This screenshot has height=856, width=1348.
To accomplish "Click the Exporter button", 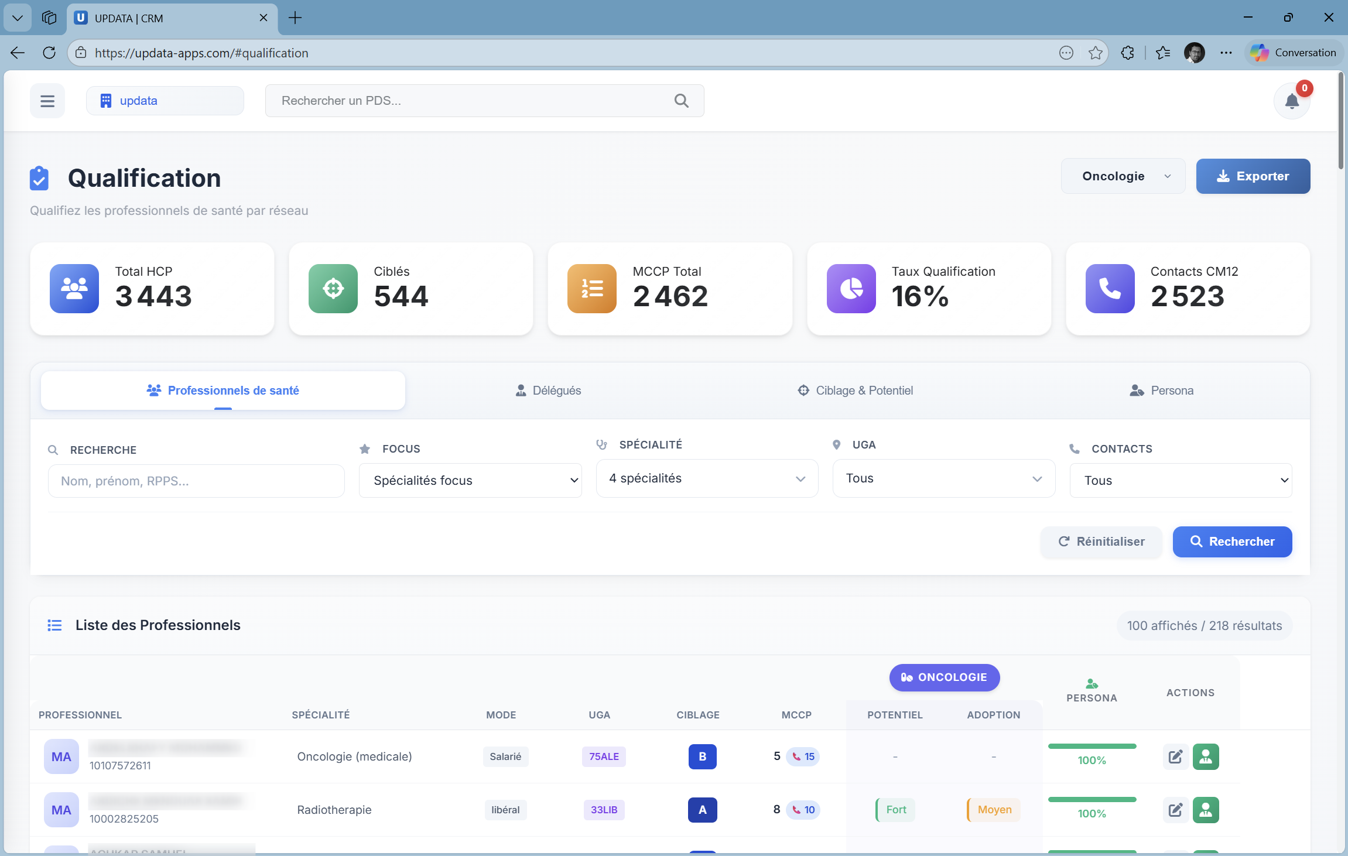I will point(1253,176).
